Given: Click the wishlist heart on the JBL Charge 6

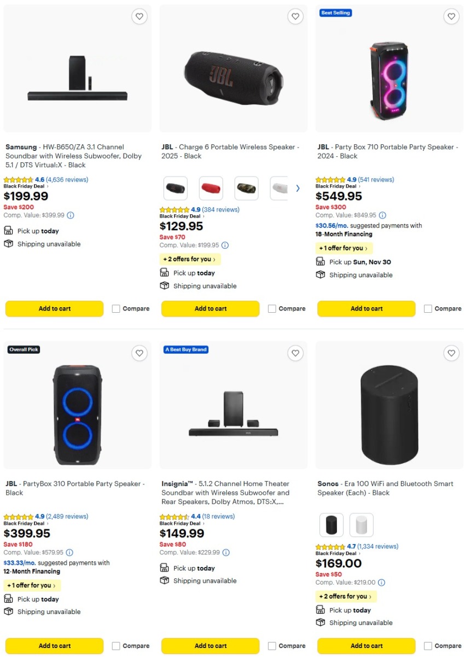Looking at the screenshot, I should pos(295,16).
